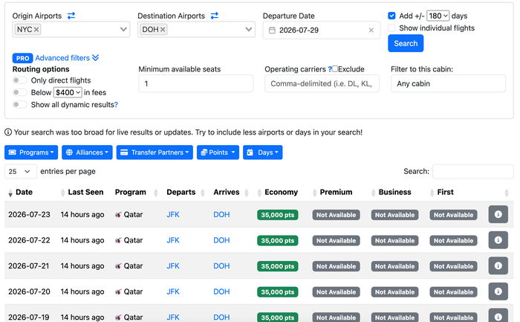Open info for the 2026-07-21 flight
This screenshot has width=520, height=322.
click(498, 265)
